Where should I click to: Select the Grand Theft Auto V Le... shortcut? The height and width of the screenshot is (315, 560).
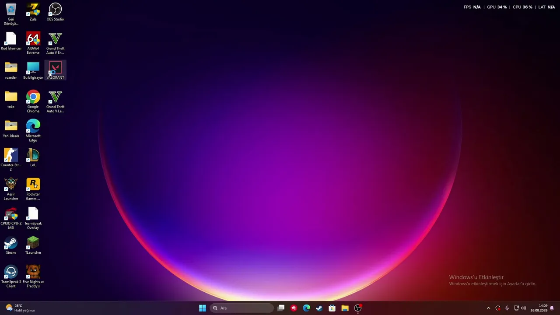(55, 101)
